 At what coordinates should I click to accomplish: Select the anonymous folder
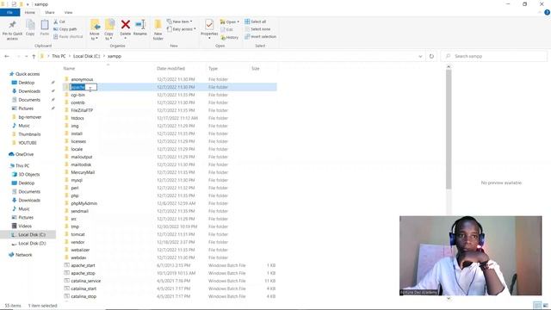pos(82,79)
